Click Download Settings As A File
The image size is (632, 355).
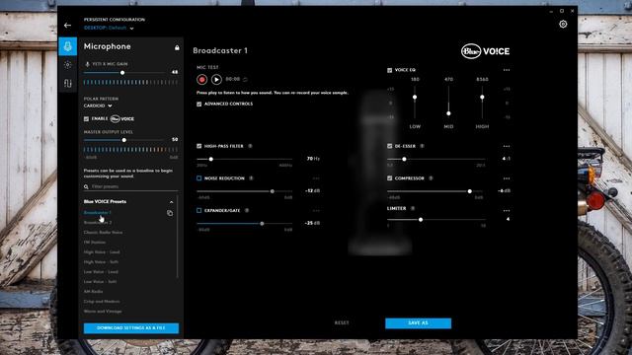(x=131, y=328)
